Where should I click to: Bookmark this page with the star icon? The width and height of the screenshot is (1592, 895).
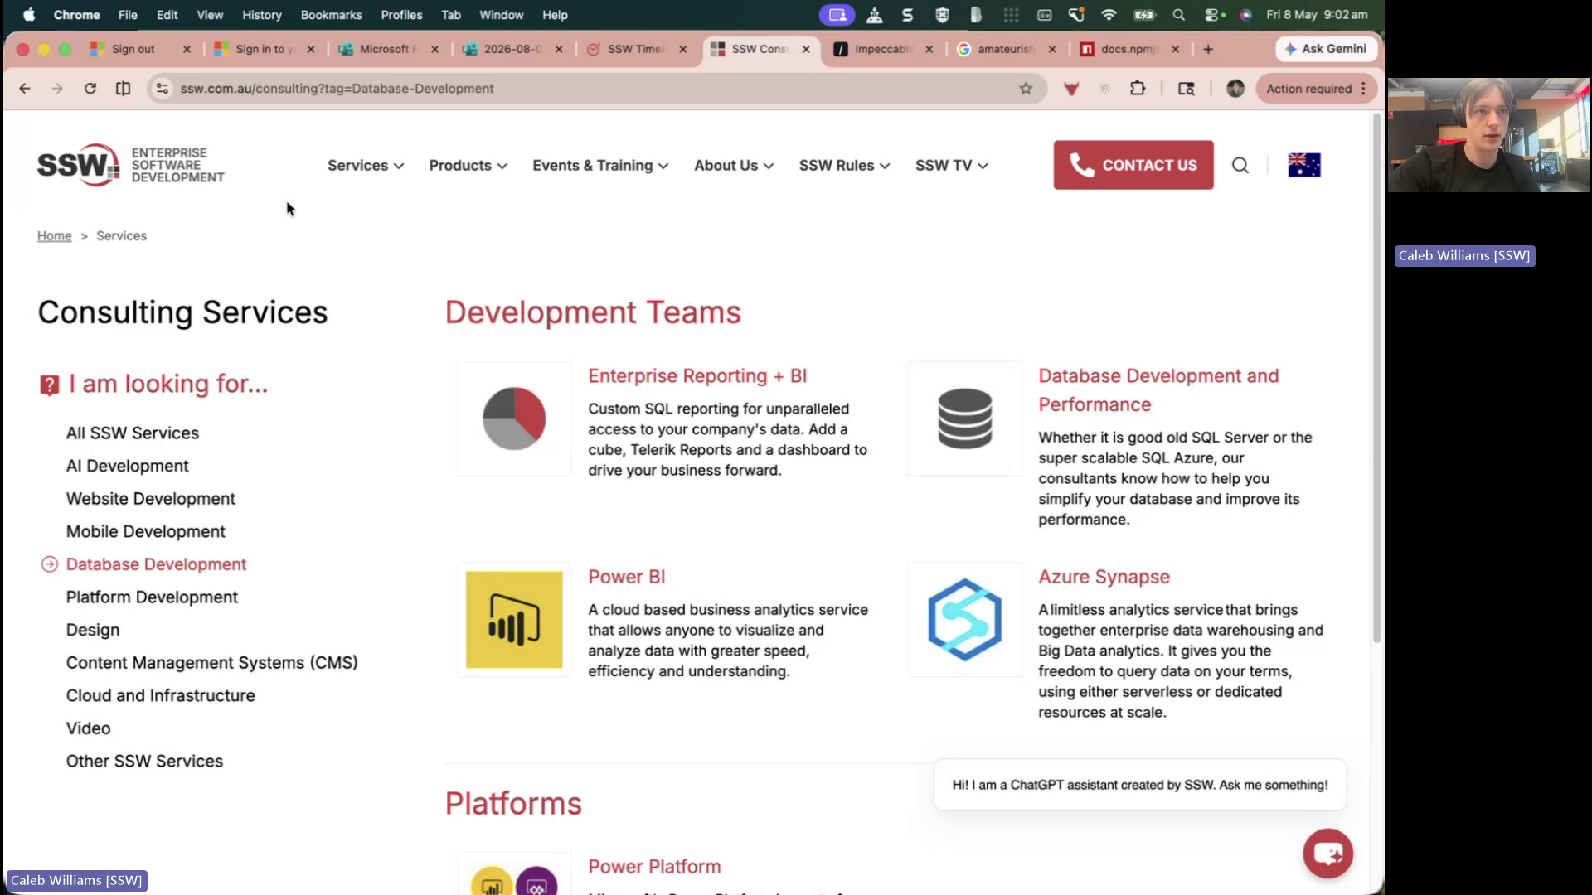(x=1026, y=89)
